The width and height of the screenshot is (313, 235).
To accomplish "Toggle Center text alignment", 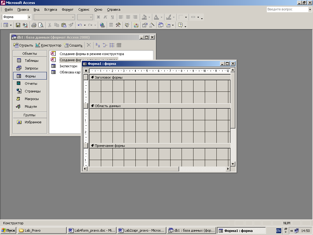I will pyautogui.click(x=128, y=17).
